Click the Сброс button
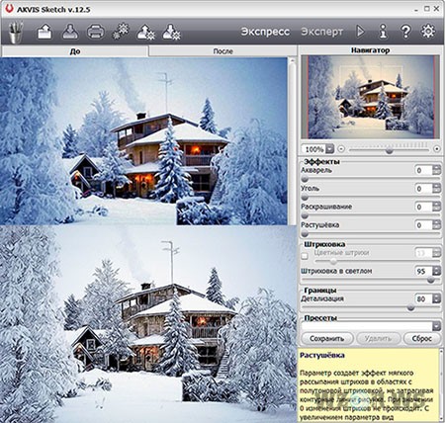 pyautogui.click(x=422, y=338)
